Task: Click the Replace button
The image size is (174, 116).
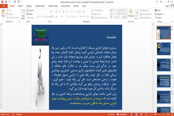Action: pos(160,14)
